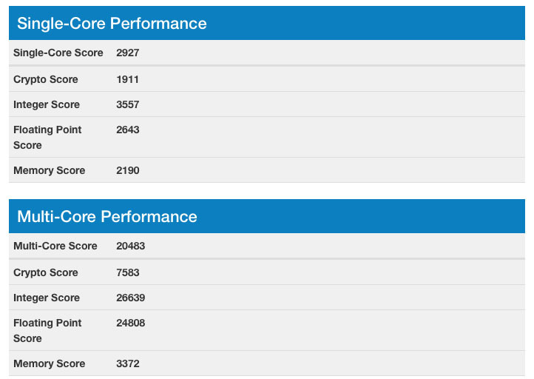
Task: Select the Single-Core Score label
Action: (58, 53)
